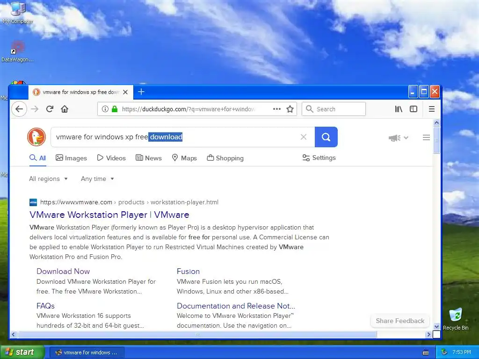Click vertical scrollbar down arrow
The height and width of the screenshot is (359, 479).
436,326
